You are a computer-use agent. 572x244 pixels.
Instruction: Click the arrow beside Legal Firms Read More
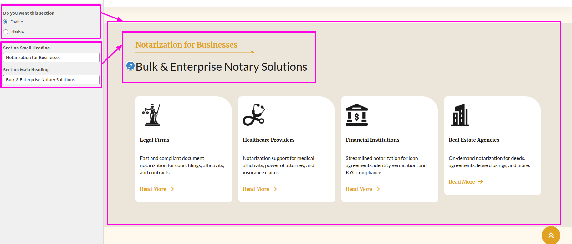(171, 189)
